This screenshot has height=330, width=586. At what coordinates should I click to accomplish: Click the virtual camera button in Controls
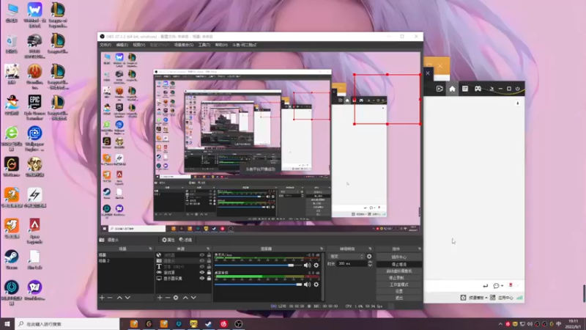point(398,271)
